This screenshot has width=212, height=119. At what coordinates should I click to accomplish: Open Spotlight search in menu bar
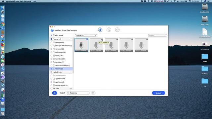(x=201, y=1)
